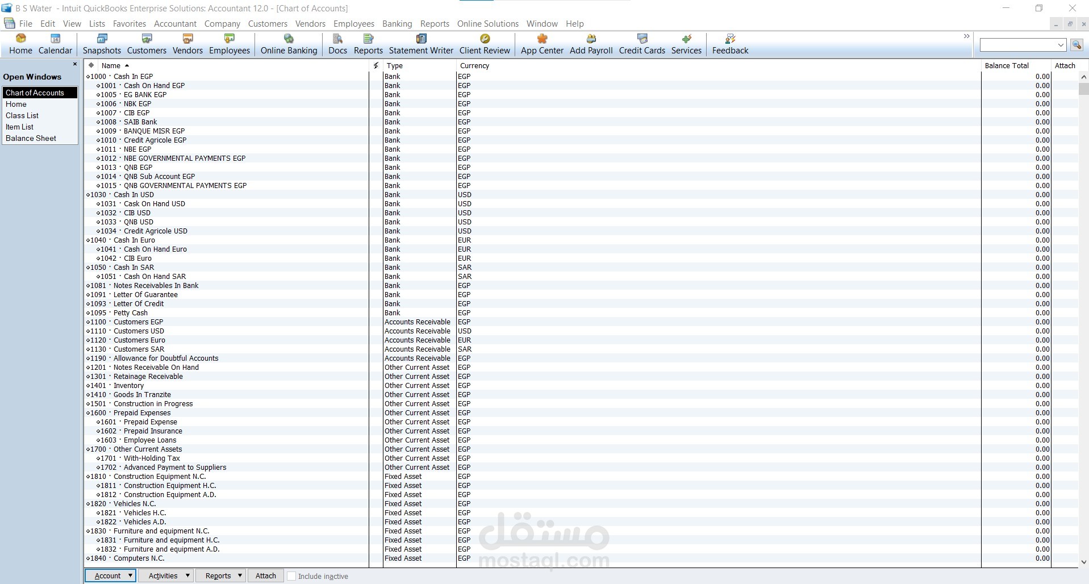Open the File menu
The height and width of the screenshot is (584, 1089).
[x=26, y=24]
